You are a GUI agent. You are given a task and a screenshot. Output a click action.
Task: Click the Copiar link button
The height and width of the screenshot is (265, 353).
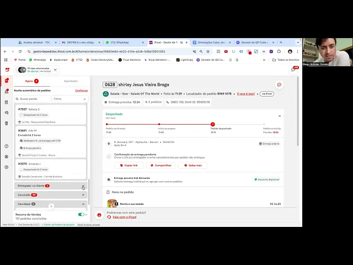pyautogui.click(x=129, y=166)
